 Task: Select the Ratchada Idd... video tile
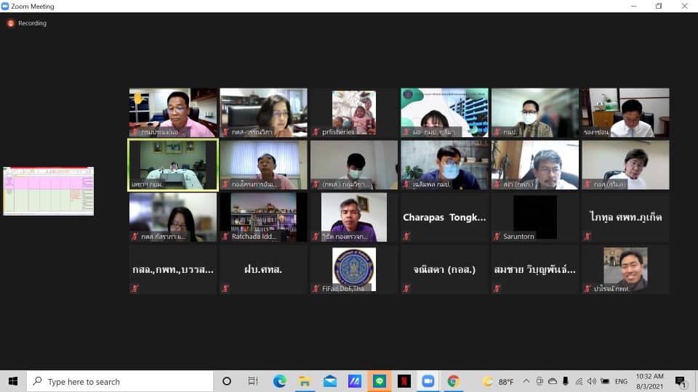[263, 217]
